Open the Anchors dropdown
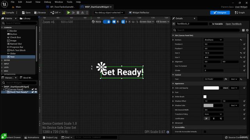The width and height of the screenshot is (250, 140). (x=213, y=40)
